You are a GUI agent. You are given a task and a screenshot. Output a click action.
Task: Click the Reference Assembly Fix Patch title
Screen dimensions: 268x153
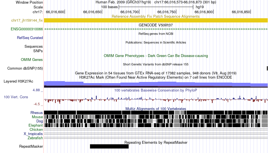click(x=155, y=16)
